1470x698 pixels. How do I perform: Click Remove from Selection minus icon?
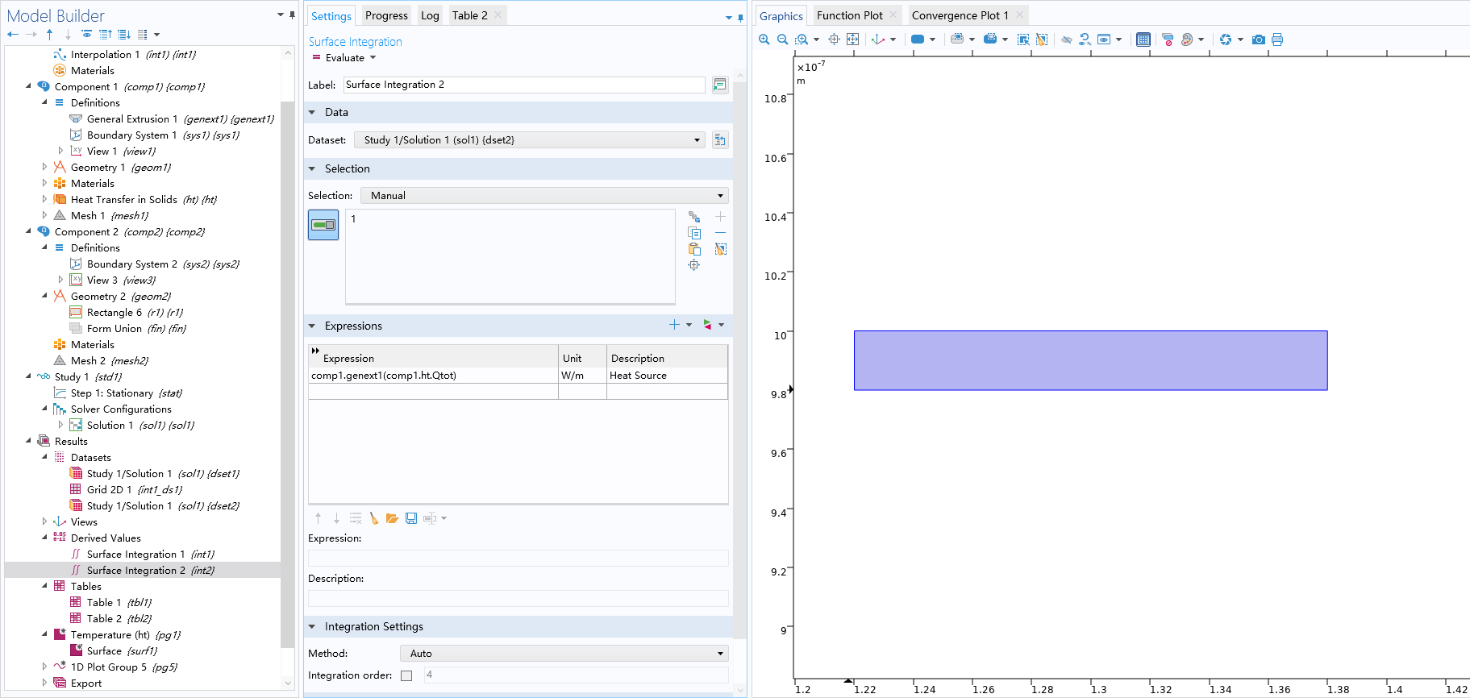pyautogui.click(x=721, y=233)
